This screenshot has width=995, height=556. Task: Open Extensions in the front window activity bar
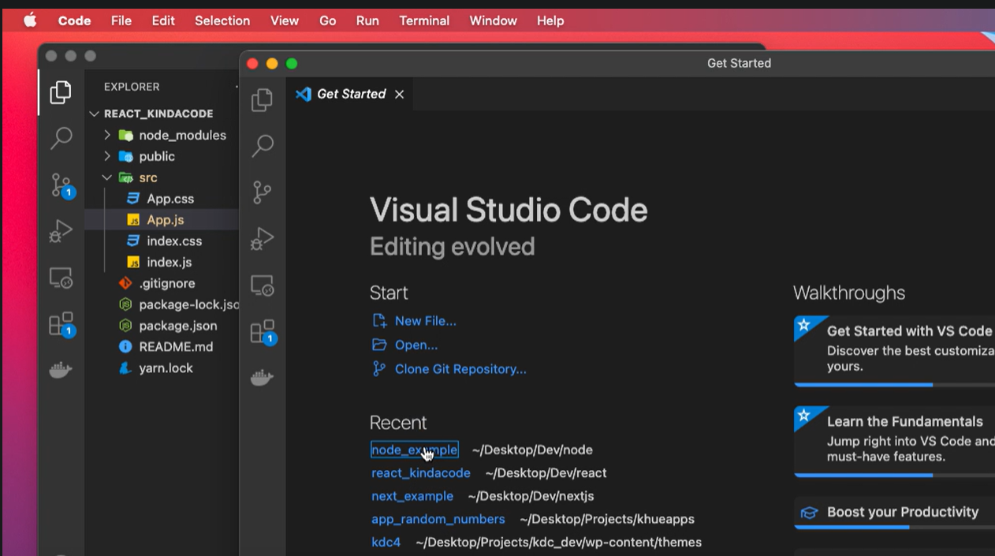click(262, 331)
